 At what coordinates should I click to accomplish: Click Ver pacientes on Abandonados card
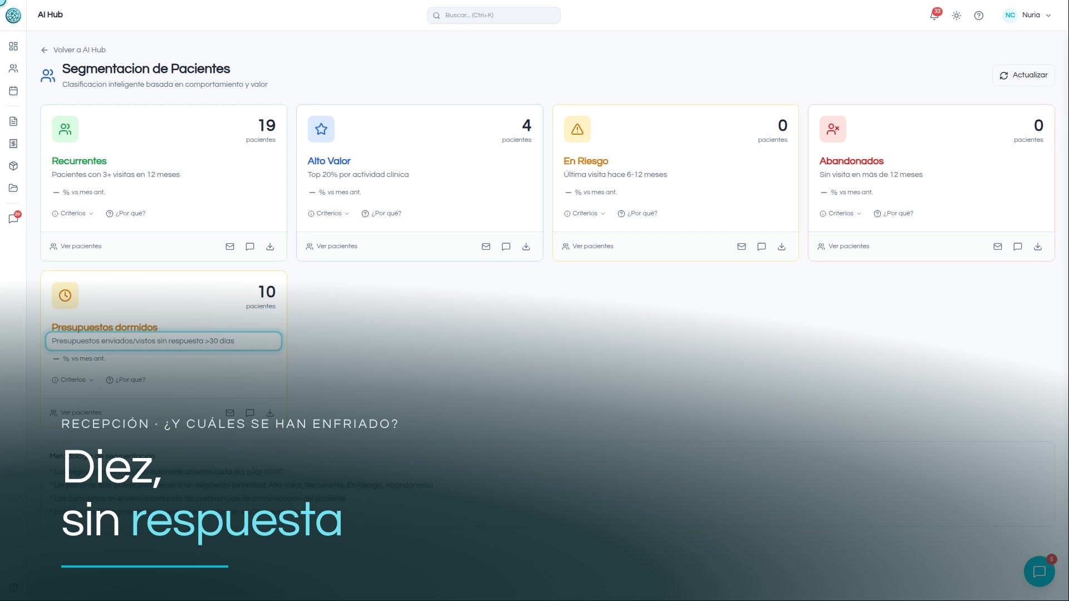click(x=844, y=246)
